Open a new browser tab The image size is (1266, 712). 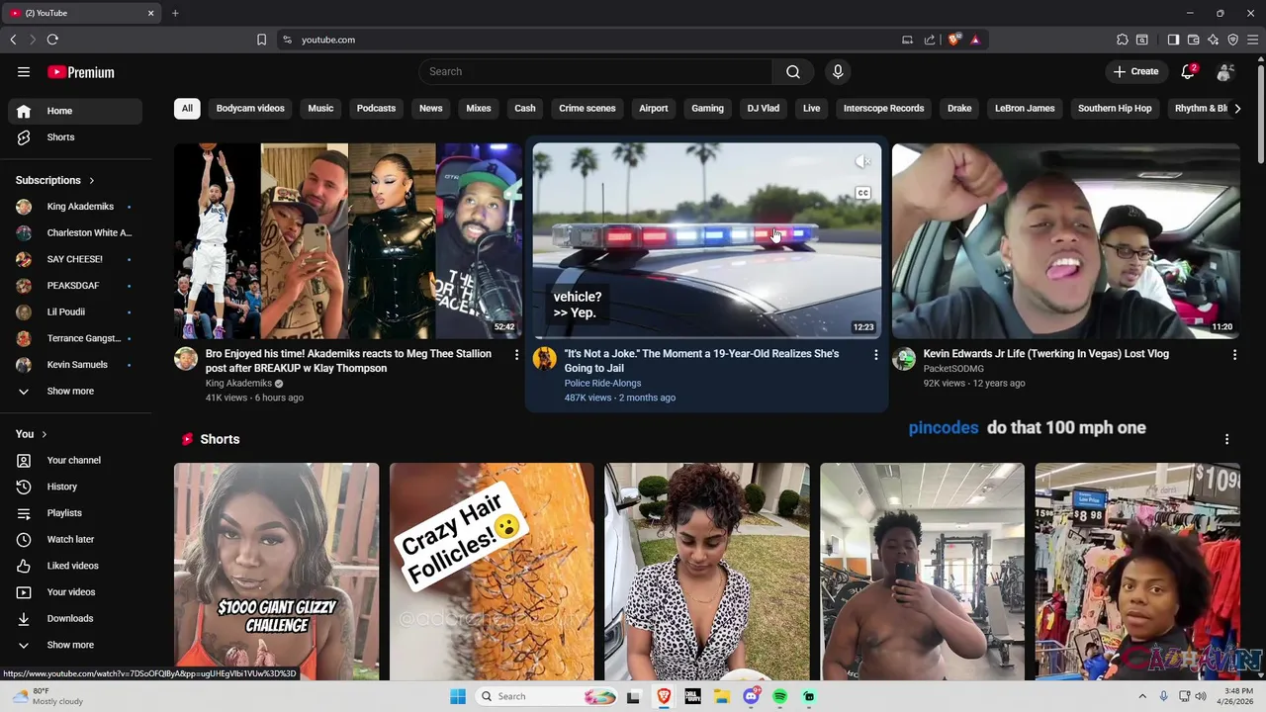point(175,13)
